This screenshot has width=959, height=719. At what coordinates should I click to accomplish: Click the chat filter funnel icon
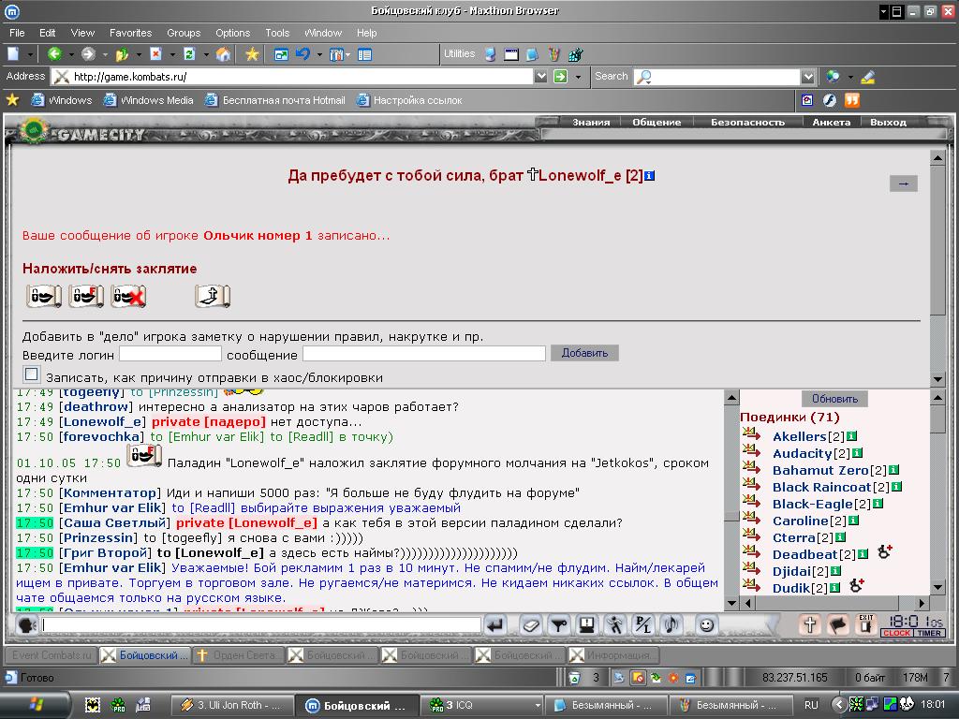click(558, 624)
